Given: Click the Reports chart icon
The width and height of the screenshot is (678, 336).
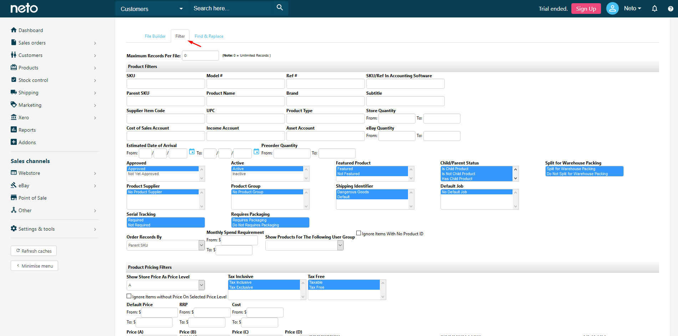Looking at the screenshot, I should click(x=14, y=130).
